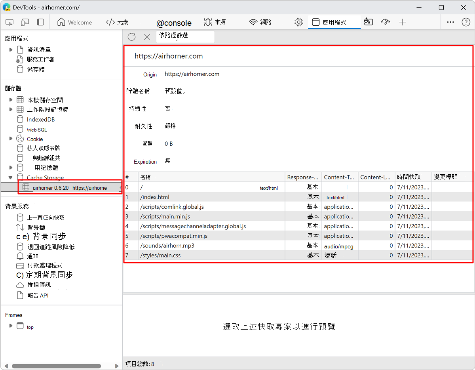The image size is (475, 370).
Task: Select the /scripts/pwacompat.min.js row
Action: [298, 236]
